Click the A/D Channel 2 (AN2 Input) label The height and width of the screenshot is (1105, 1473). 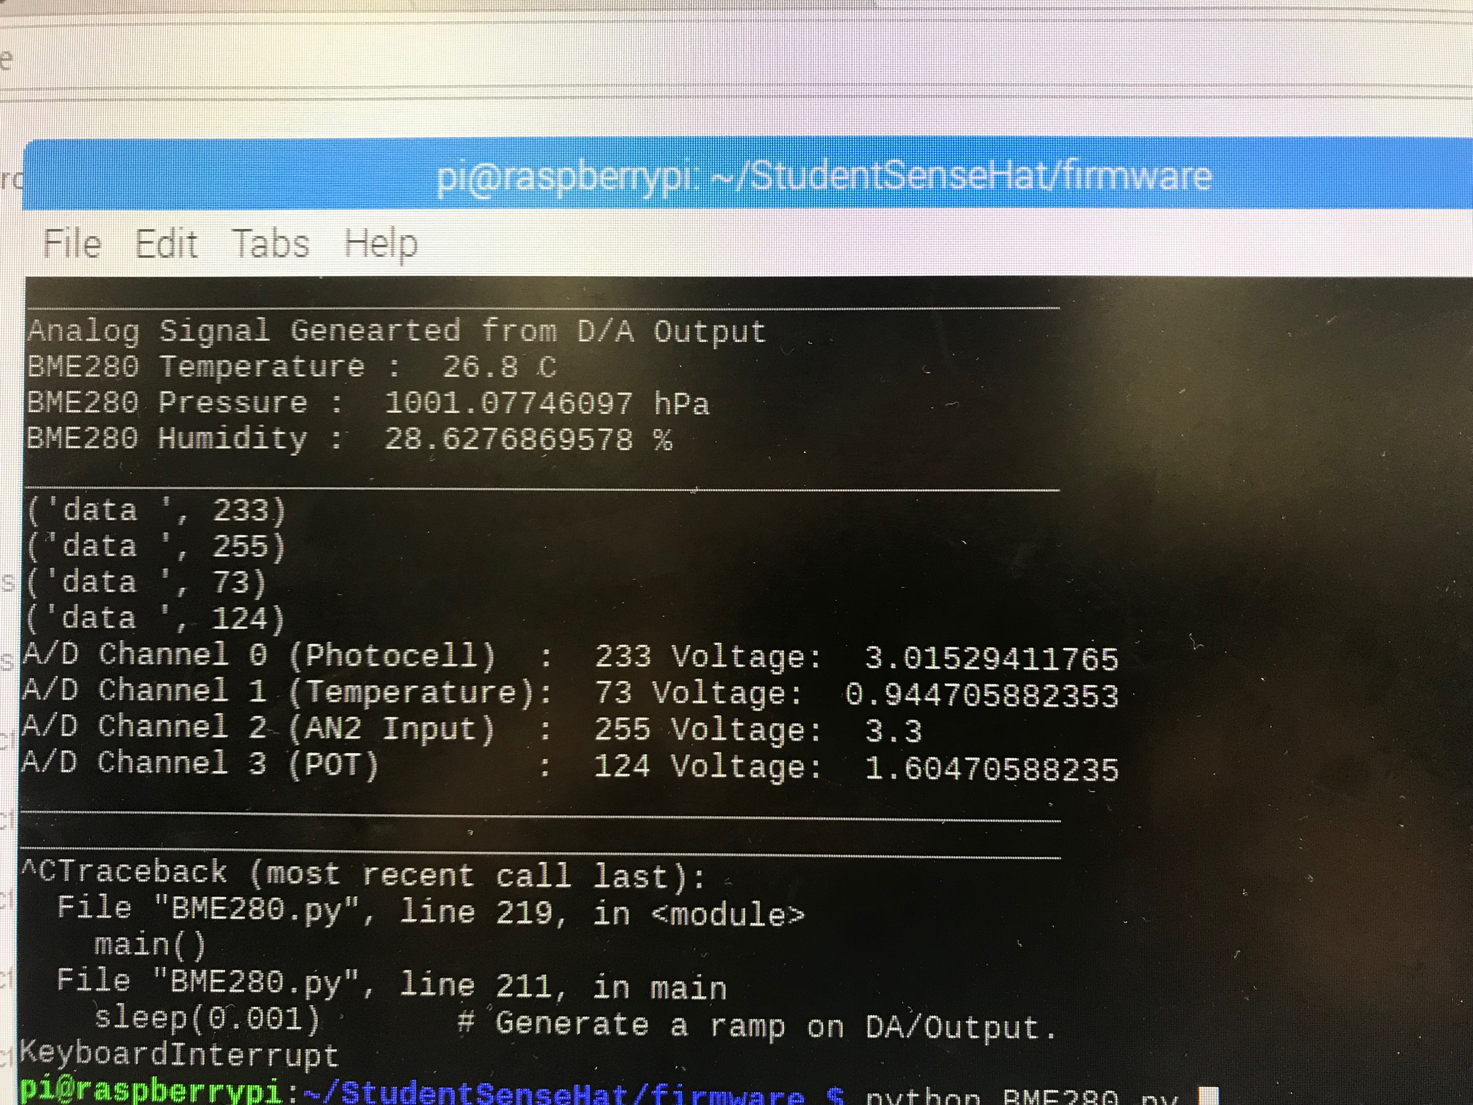[x=258, y=728]
